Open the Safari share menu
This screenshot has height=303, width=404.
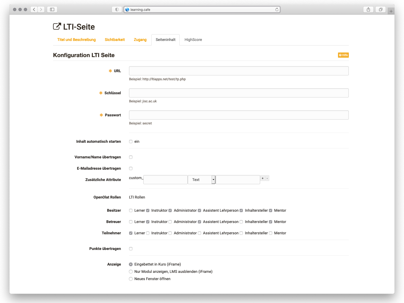[368, 9]
